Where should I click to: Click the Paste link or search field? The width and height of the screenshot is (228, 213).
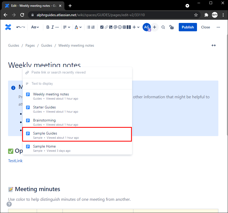click(x=77, y=72)
